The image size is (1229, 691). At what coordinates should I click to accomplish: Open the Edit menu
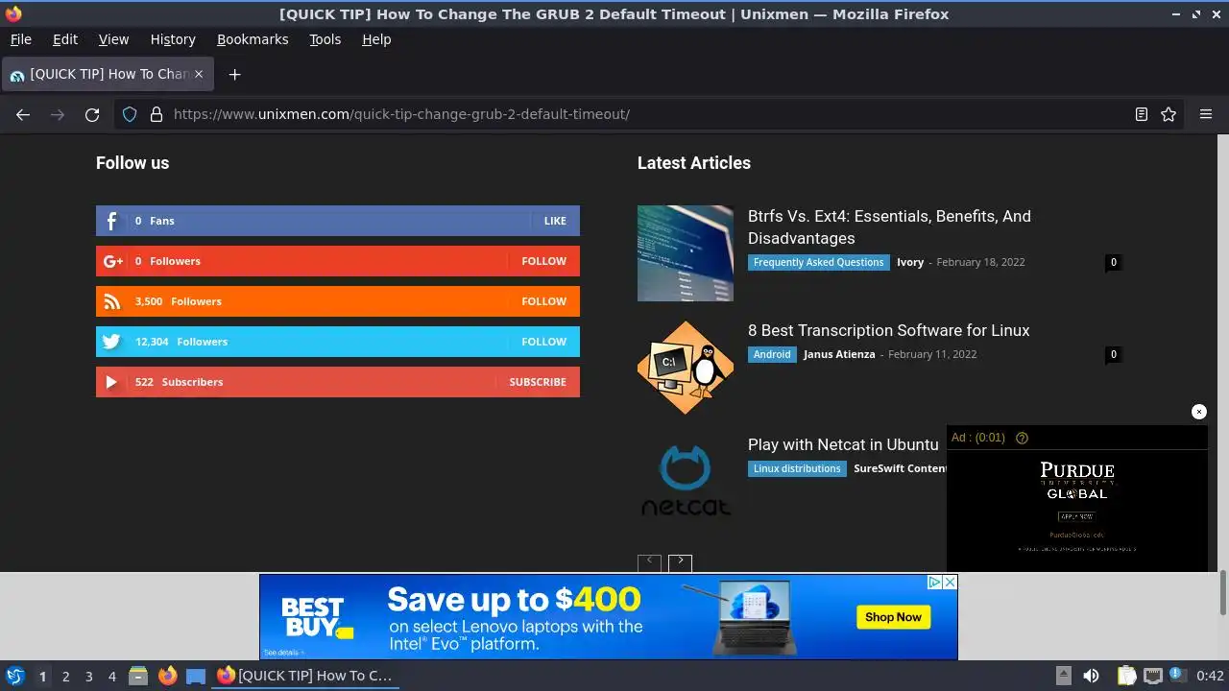tap(65, 39)
